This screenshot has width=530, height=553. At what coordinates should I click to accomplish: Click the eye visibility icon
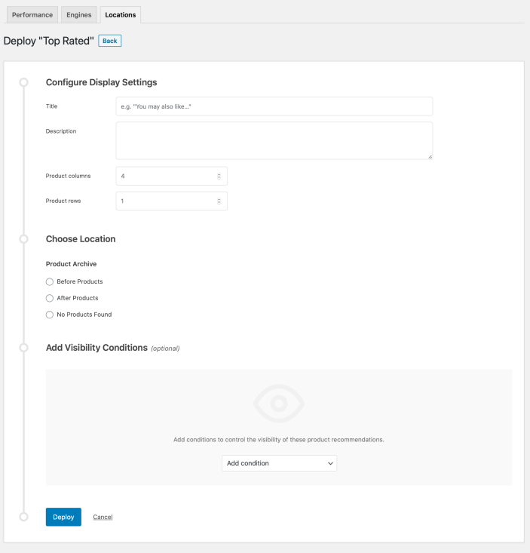coord(279,404)
